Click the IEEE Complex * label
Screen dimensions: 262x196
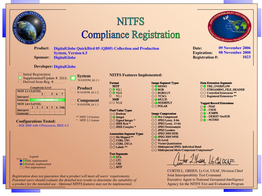coord(126,127)
